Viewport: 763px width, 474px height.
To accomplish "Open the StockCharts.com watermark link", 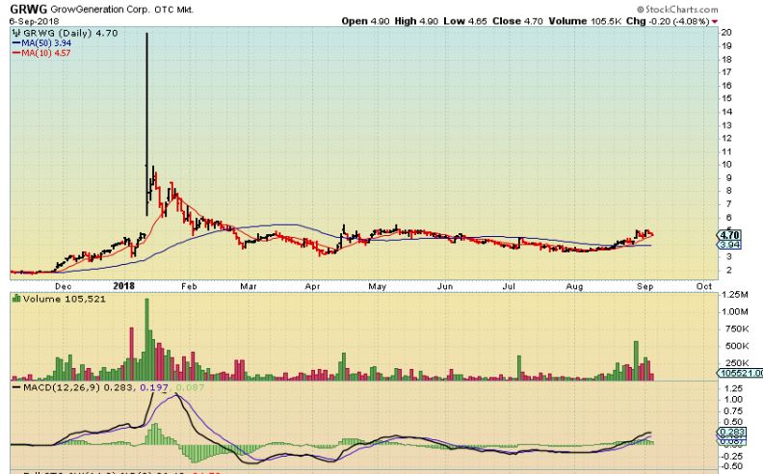I will pyautogui.click(x=677, y=10).
